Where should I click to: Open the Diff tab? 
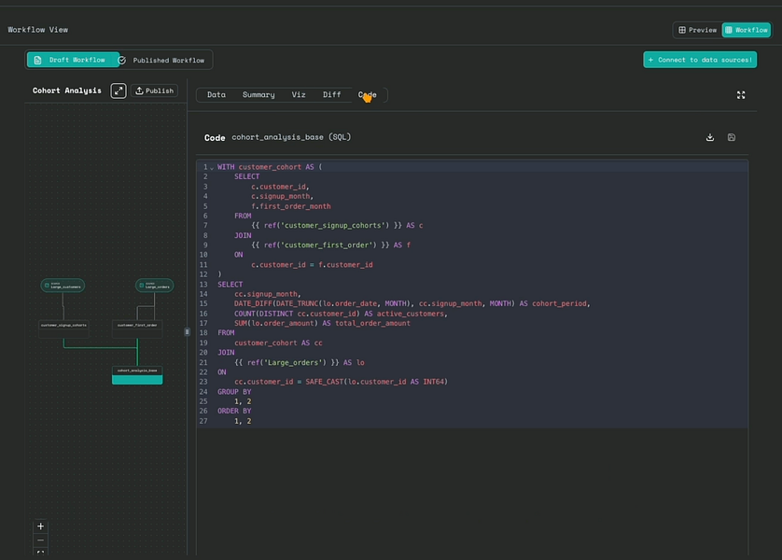tap(332, 95)
